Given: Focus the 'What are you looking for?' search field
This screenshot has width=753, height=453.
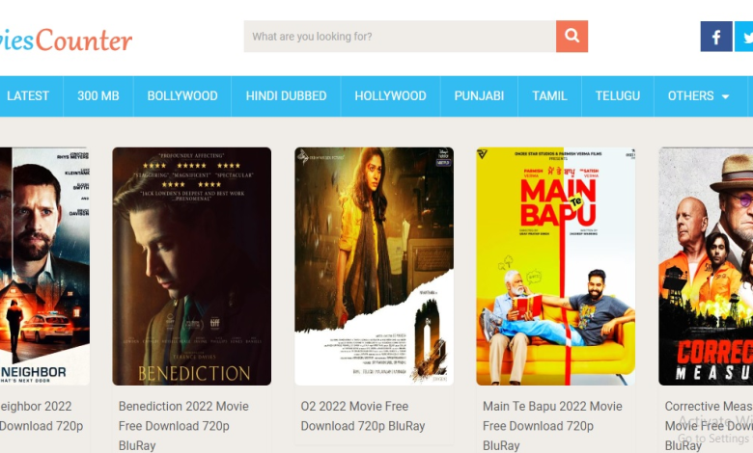Looking at the screenshot, I should click(400, 37).
